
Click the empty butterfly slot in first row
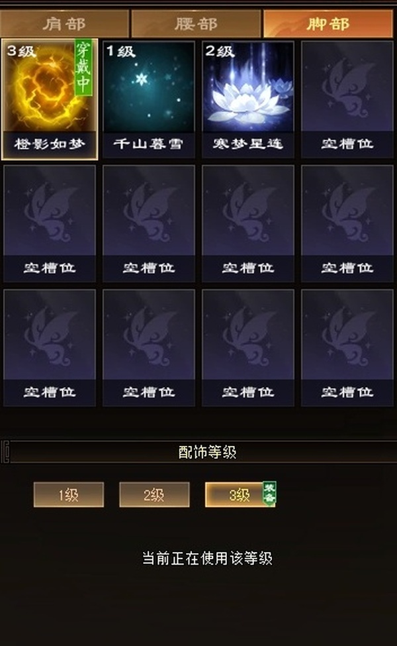point(347,99)
